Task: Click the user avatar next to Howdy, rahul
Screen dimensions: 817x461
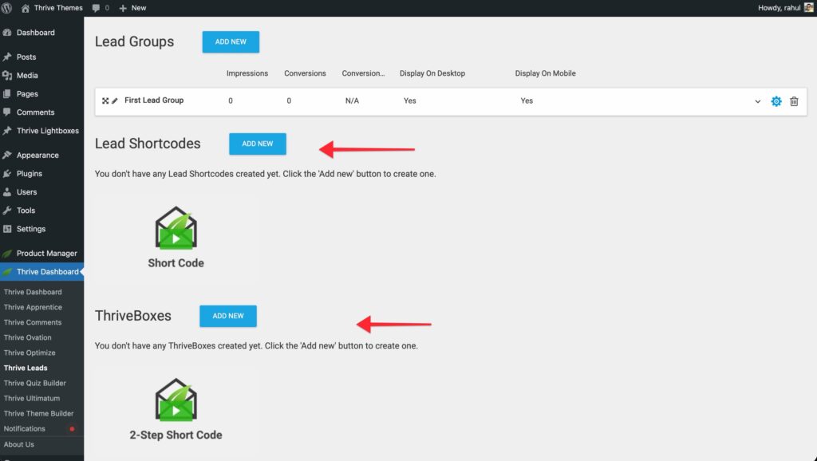Action: [808, 7]
